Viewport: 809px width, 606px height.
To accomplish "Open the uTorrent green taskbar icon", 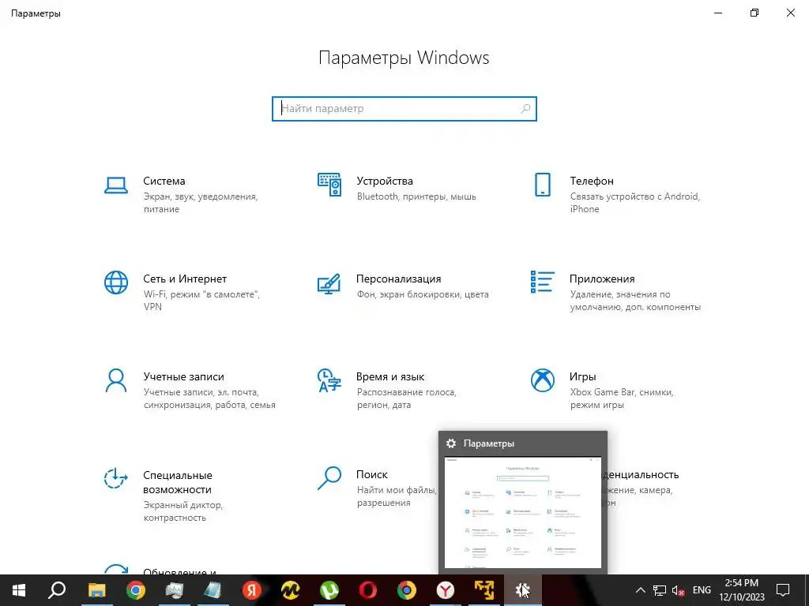I will (329, 590).
